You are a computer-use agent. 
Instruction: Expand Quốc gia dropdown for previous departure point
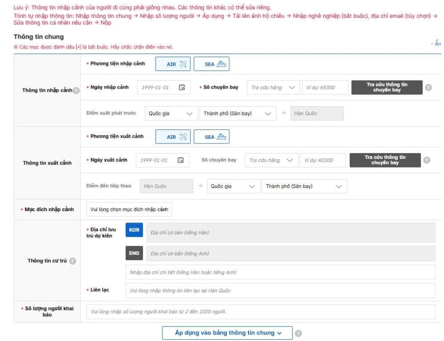click(x=170, y=114)
